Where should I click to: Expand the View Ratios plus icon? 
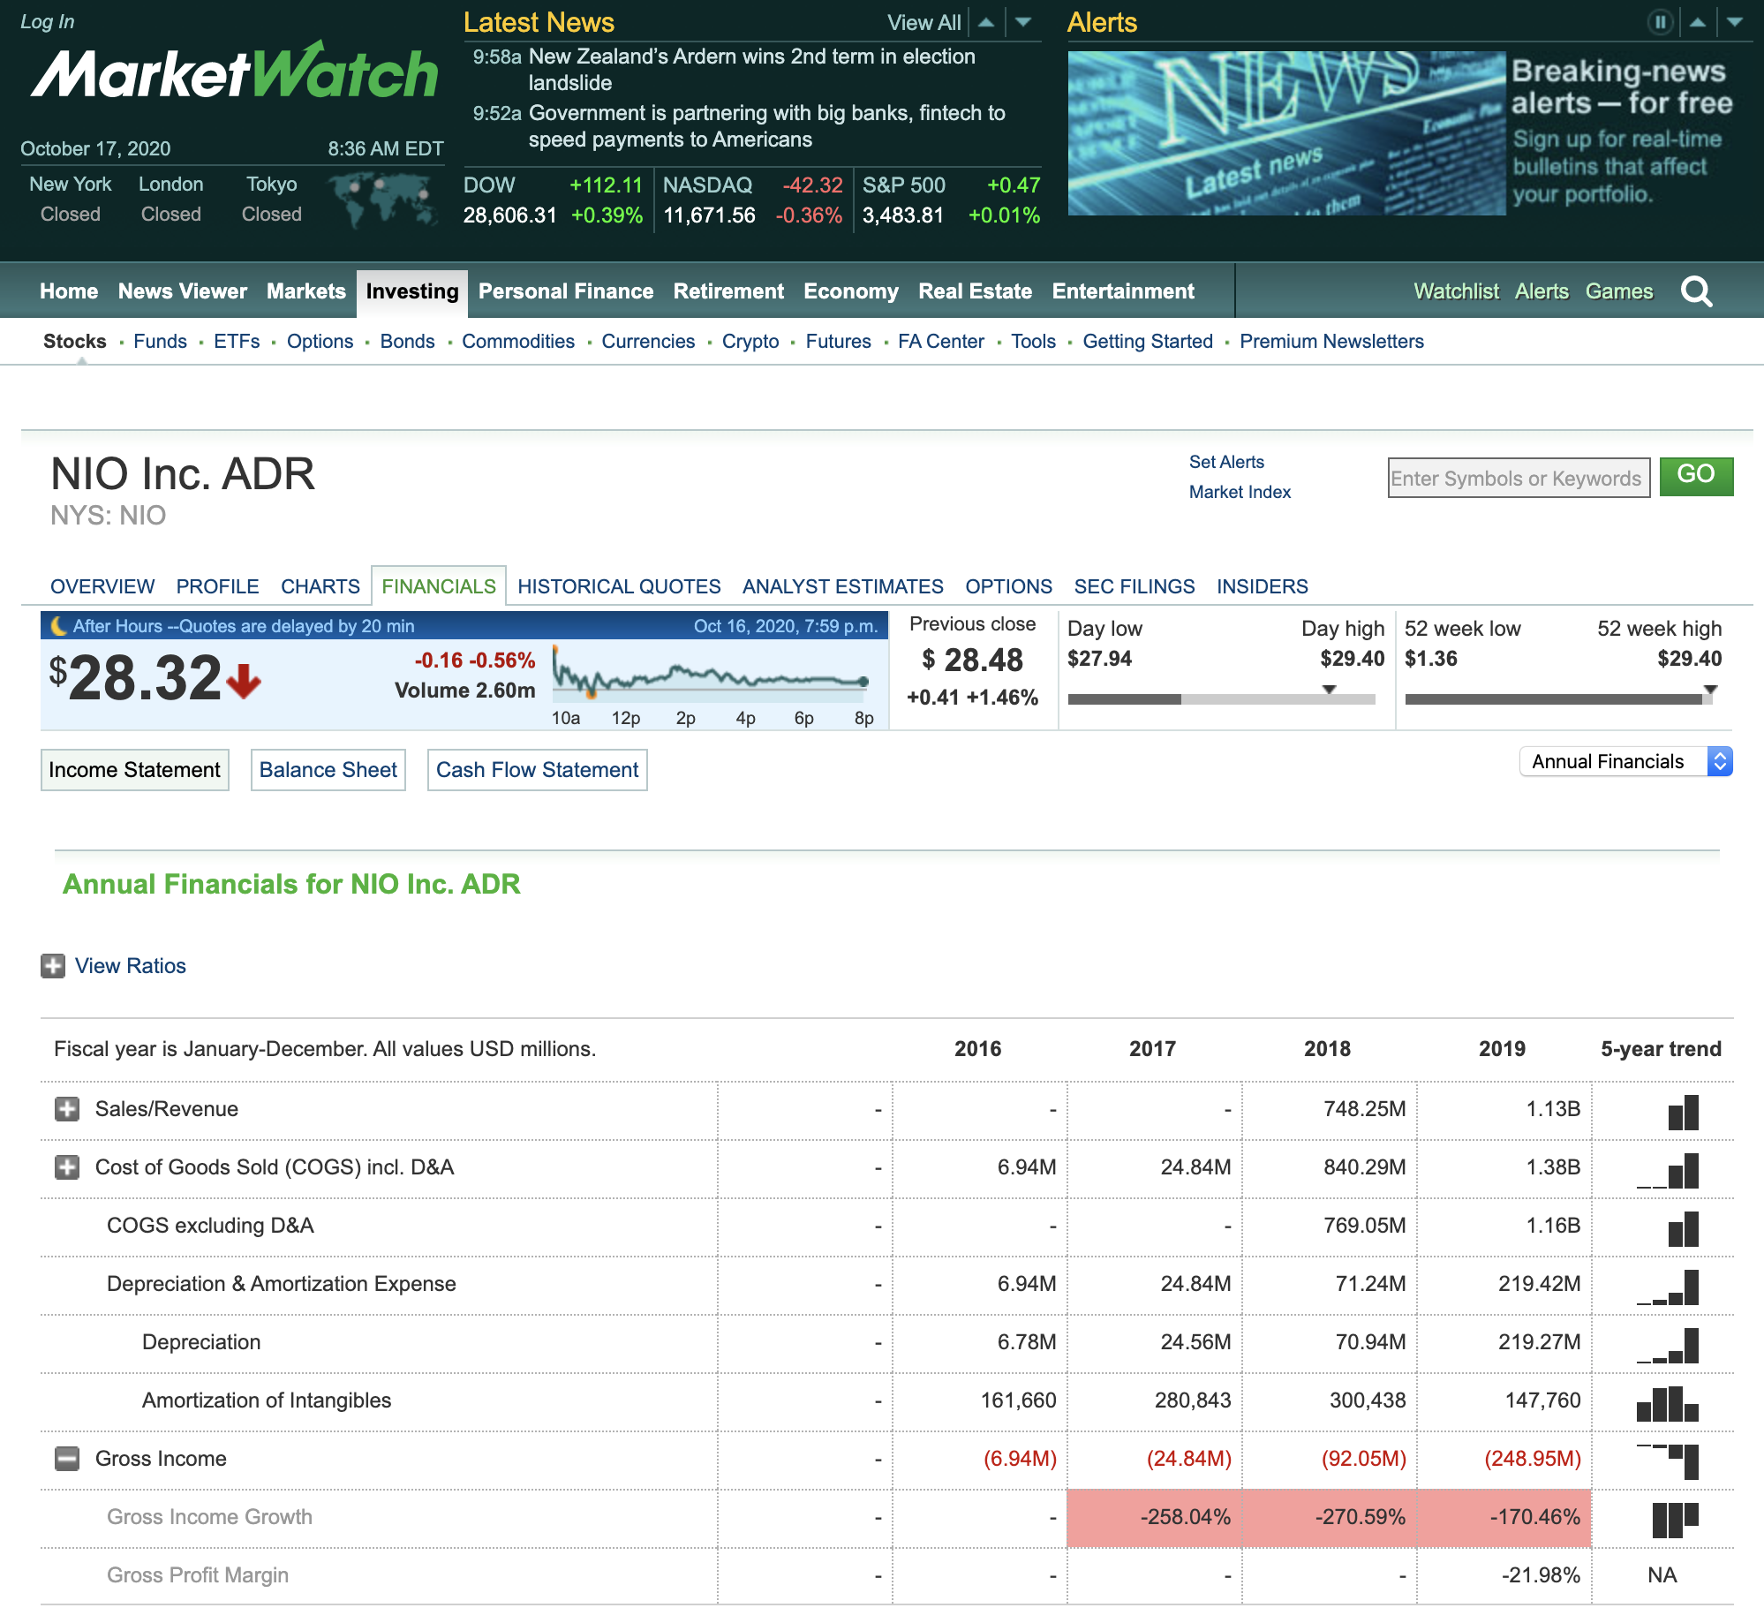(x=53, y=966)
